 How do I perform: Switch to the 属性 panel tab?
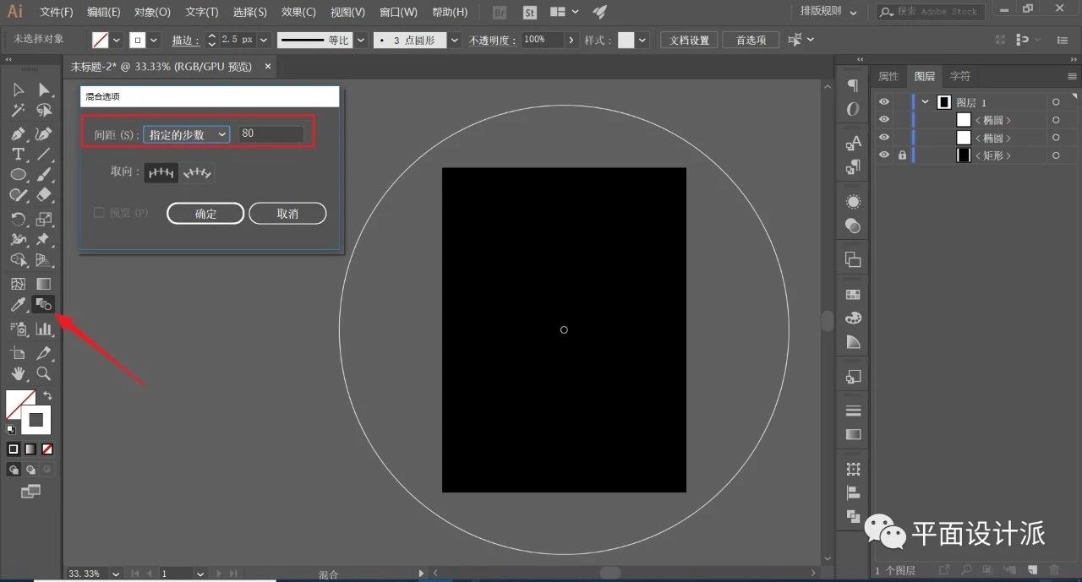click(x=888, y=76)
